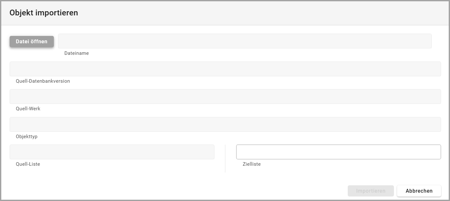
Task: Click the Quell-Liste label text
Action: [28, 164]
